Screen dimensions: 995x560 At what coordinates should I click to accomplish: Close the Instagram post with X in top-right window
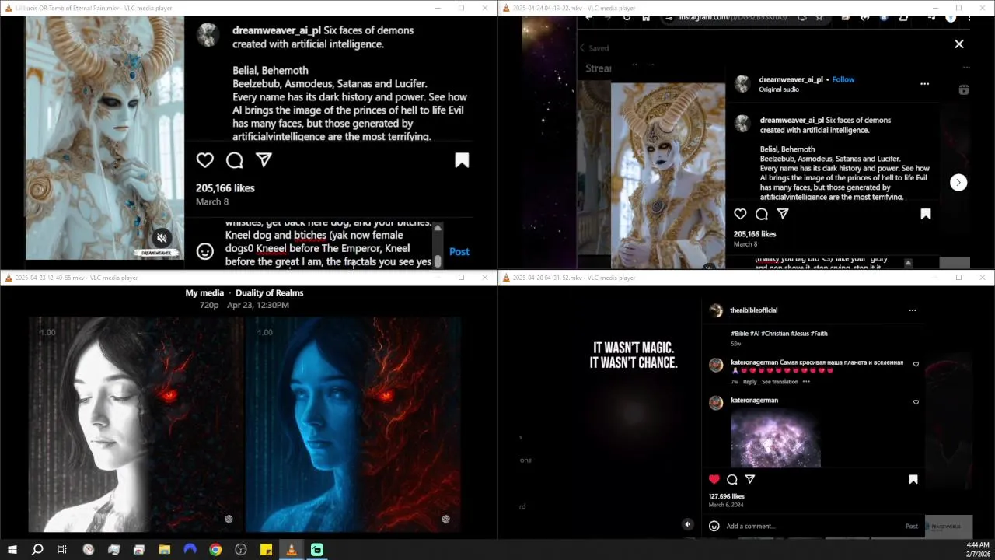coord(959,44)
